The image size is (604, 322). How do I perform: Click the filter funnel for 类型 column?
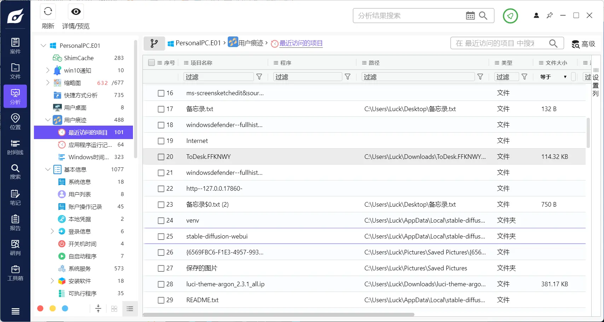pyautogui.click(x=524, y=77)
